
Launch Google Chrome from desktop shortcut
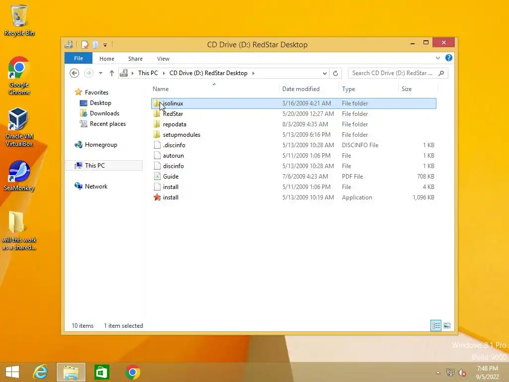point(19,76)
